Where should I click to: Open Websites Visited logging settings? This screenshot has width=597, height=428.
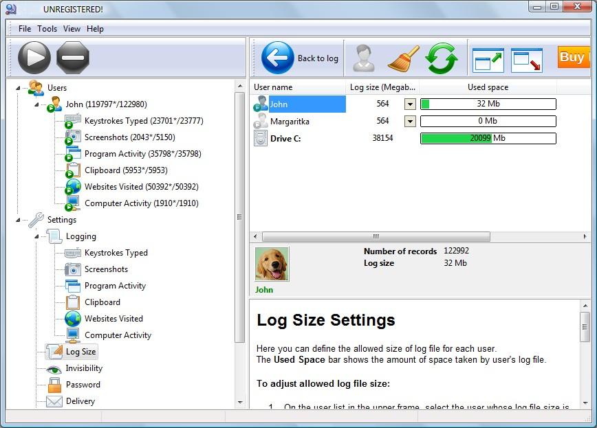[x=114, y=319]
